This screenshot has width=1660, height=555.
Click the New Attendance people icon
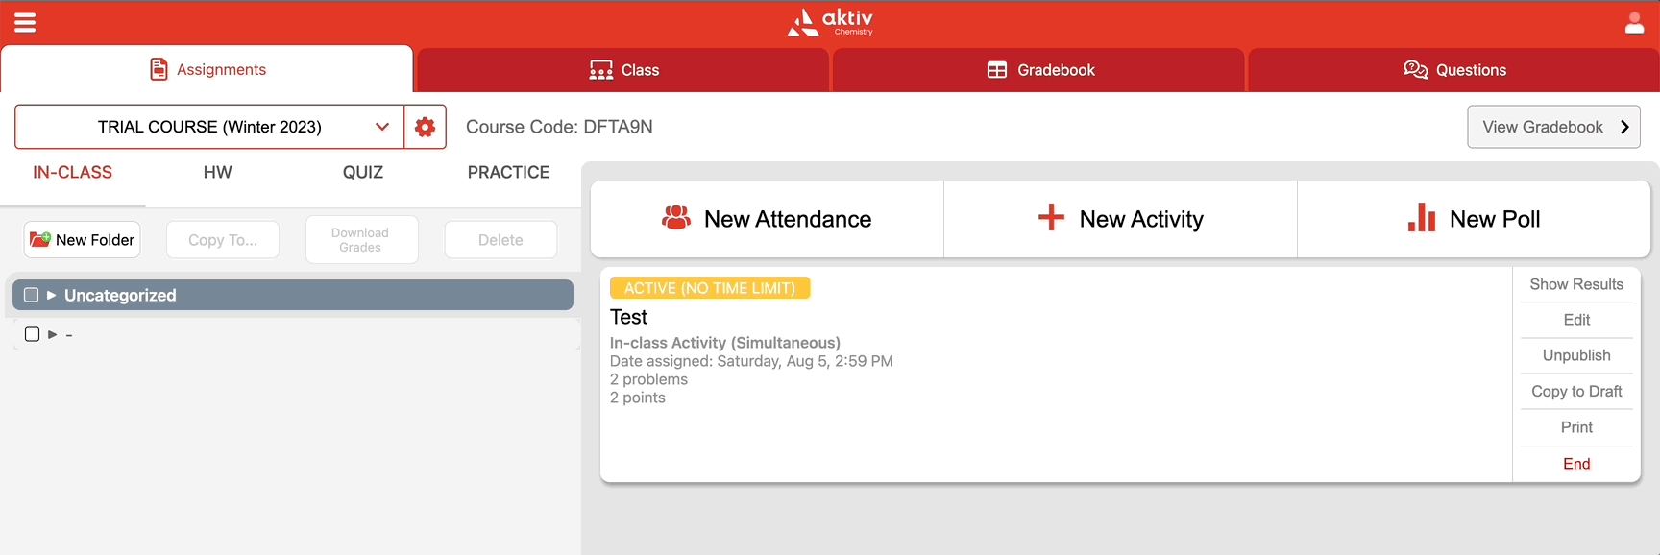676,218
